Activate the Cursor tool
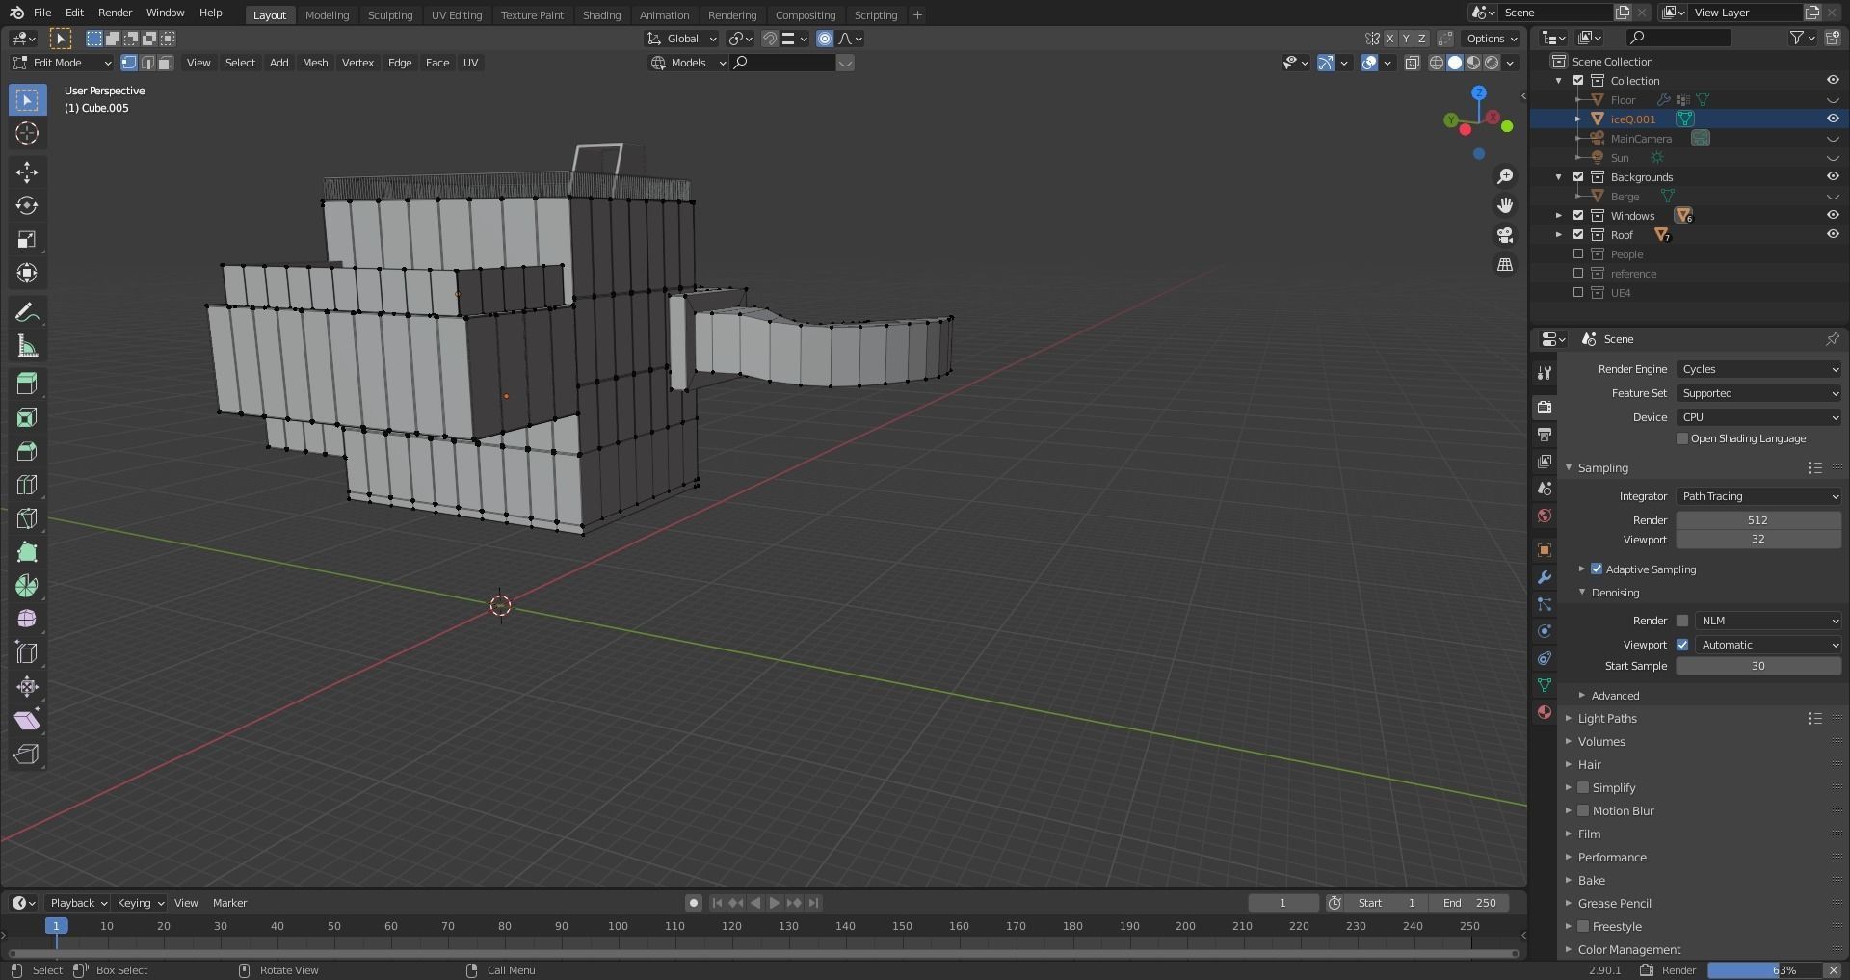Image resolution: width=1850 pixels, height=980 pixels. point(27,133)
